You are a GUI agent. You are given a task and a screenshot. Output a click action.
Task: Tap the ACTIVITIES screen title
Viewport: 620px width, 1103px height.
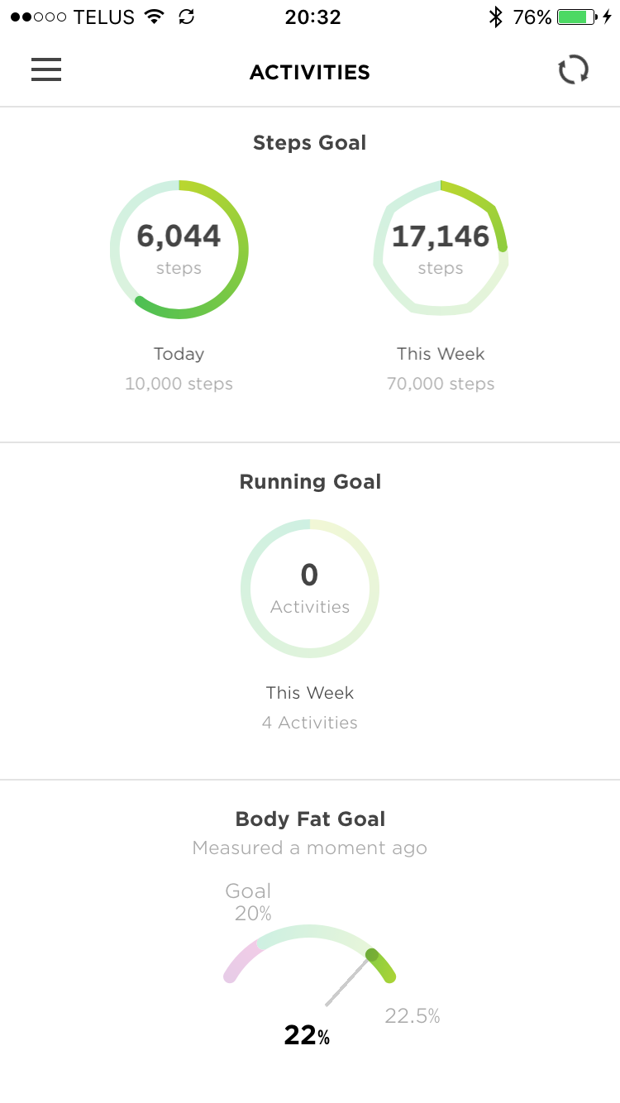(310, 73)
